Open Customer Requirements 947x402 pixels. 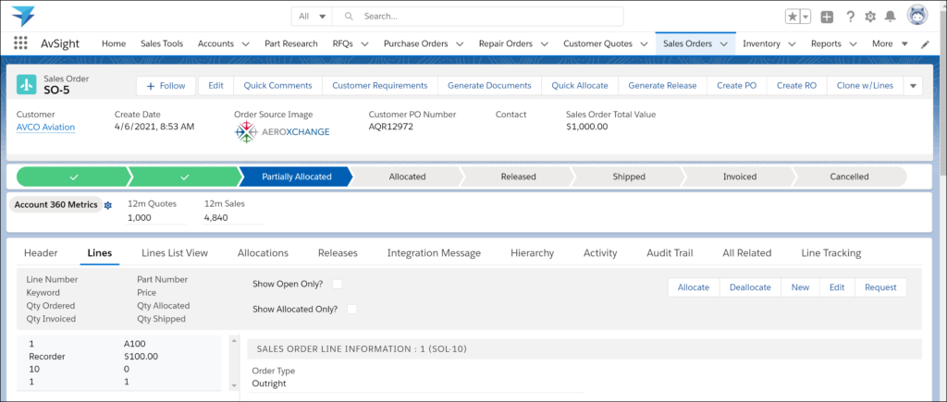click(x=380, y=86)
